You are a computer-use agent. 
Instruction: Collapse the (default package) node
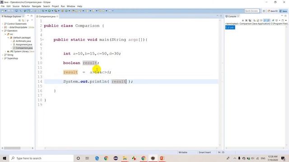pos(8,37)
